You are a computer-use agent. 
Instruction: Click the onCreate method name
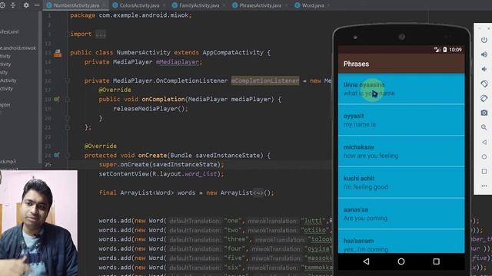152,155
